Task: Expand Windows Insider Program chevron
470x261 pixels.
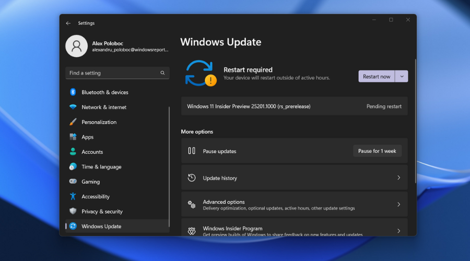Action: [398, 231]
